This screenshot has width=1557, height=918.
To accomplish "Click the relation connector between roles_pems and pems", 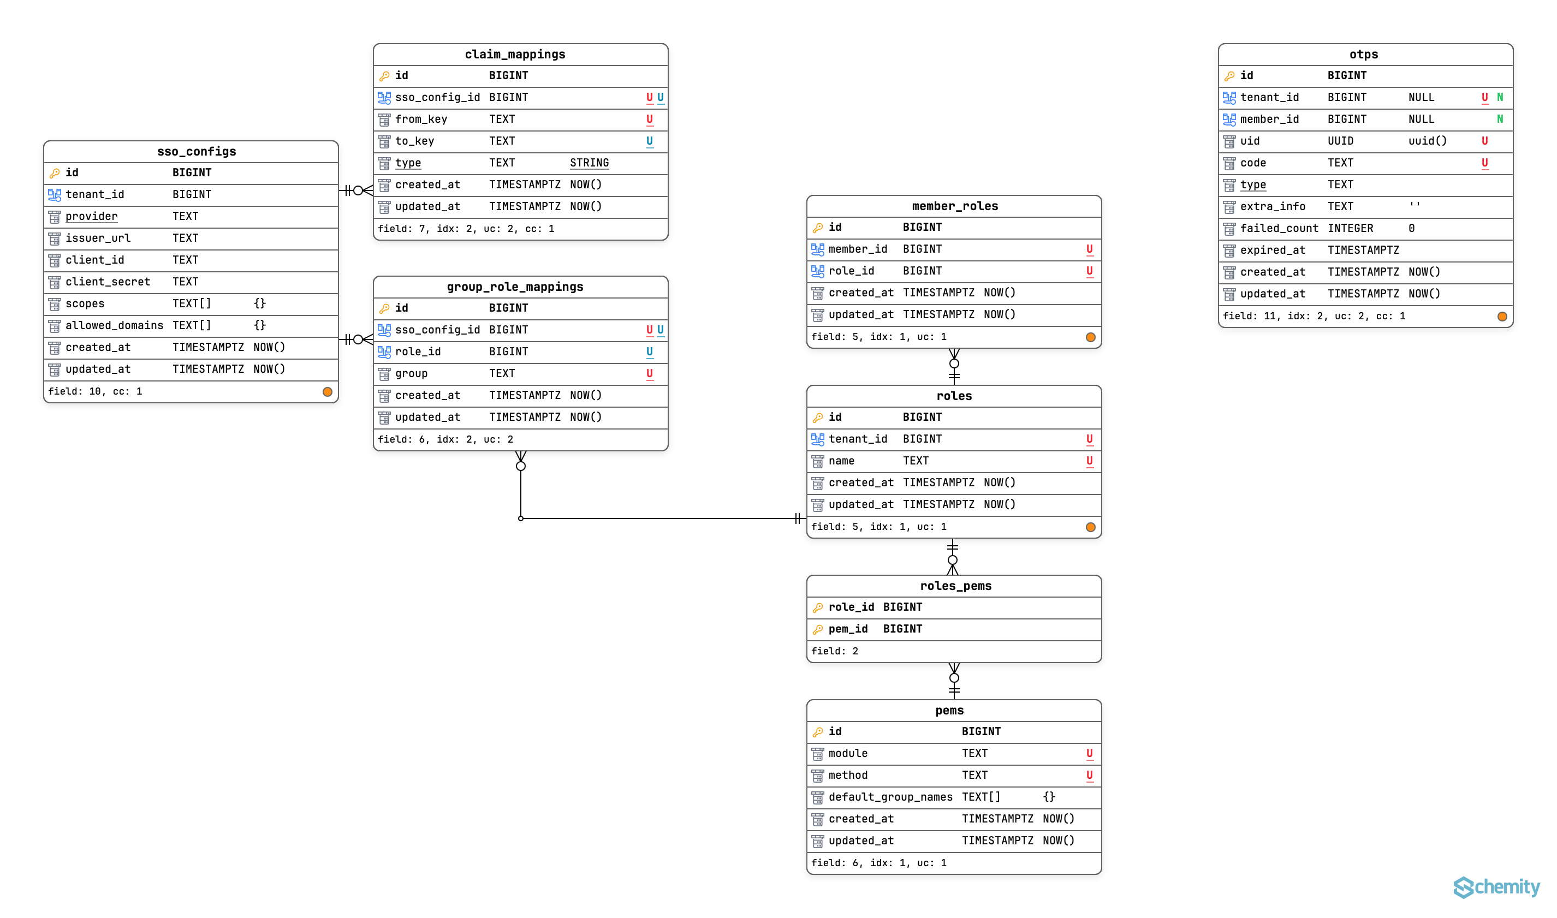I will click(954, 681).
